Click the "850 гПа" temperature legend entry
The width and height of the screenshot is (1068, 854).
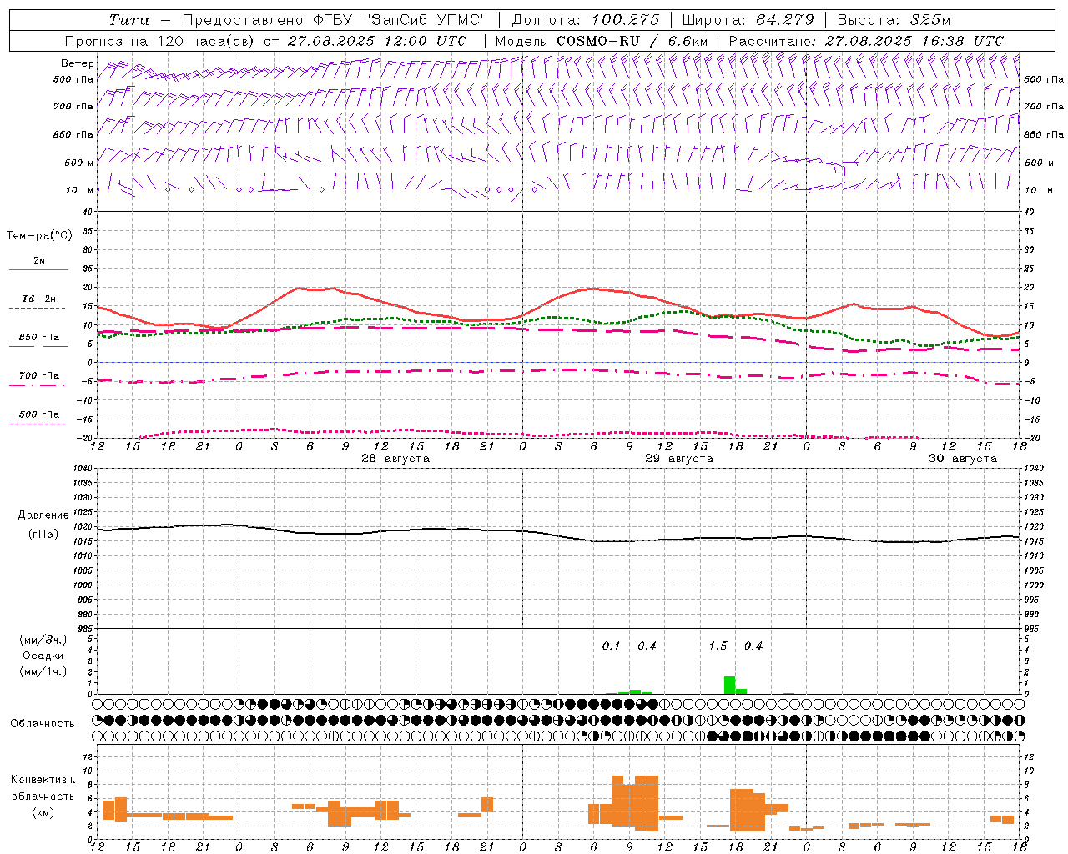tap(39, 338)
